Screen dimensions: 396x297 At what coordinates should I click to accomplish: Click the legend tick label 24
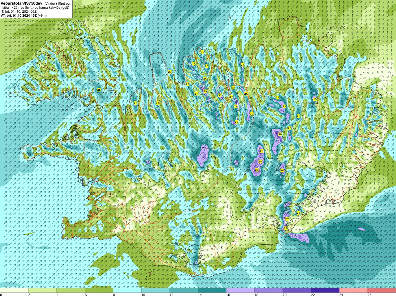(341, 295)
